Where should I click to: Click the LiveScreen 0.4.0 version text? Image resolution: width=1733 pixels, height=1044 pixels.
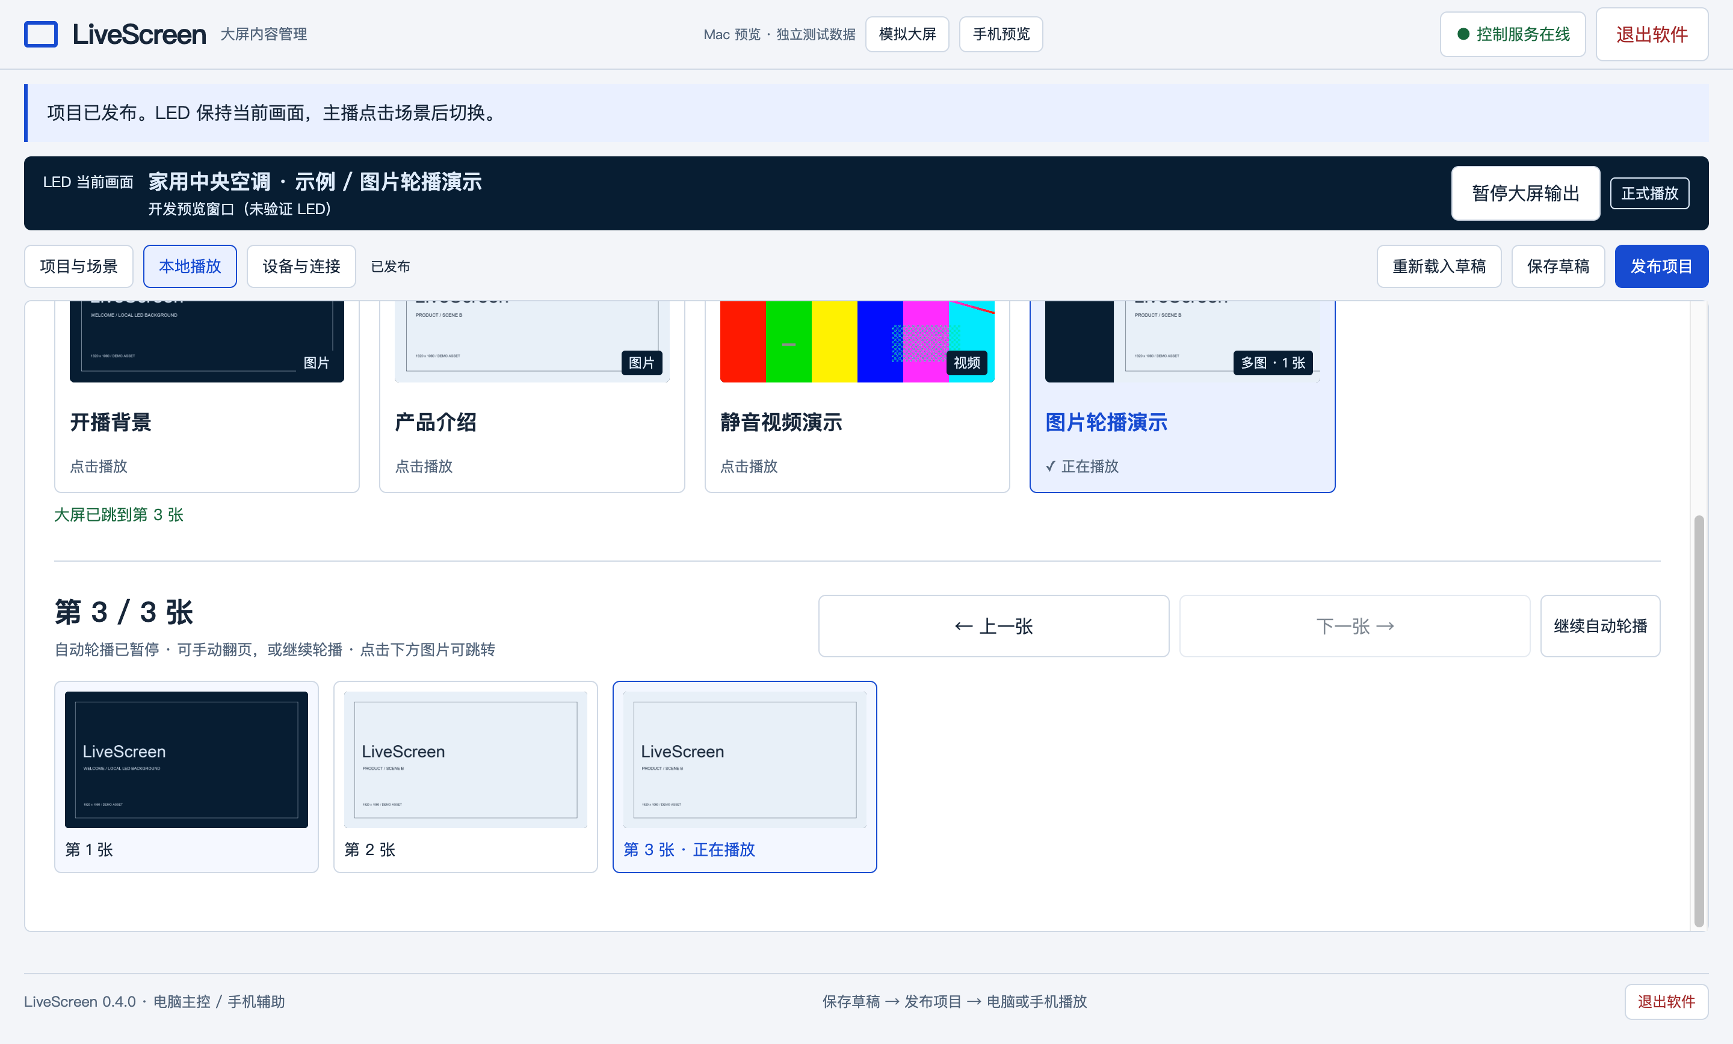[80, 1001]
